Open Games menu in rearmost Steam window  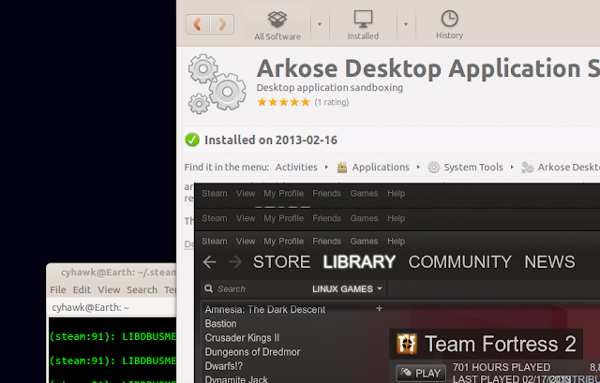(364, 194)
